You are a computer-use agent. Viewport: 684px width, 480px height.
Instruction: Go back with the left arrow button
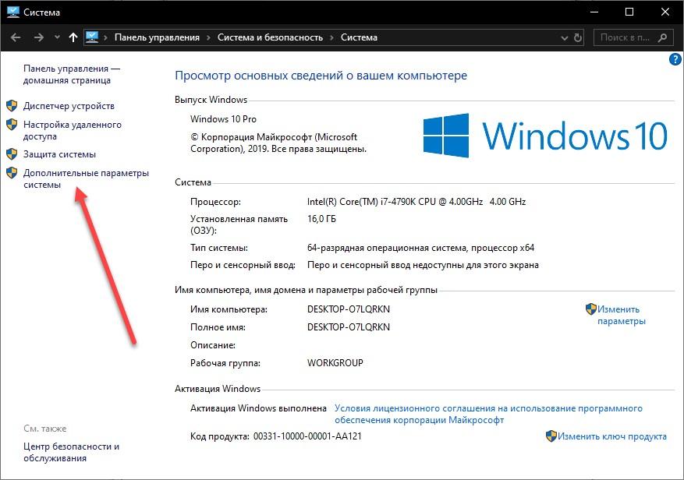point(16,37)
